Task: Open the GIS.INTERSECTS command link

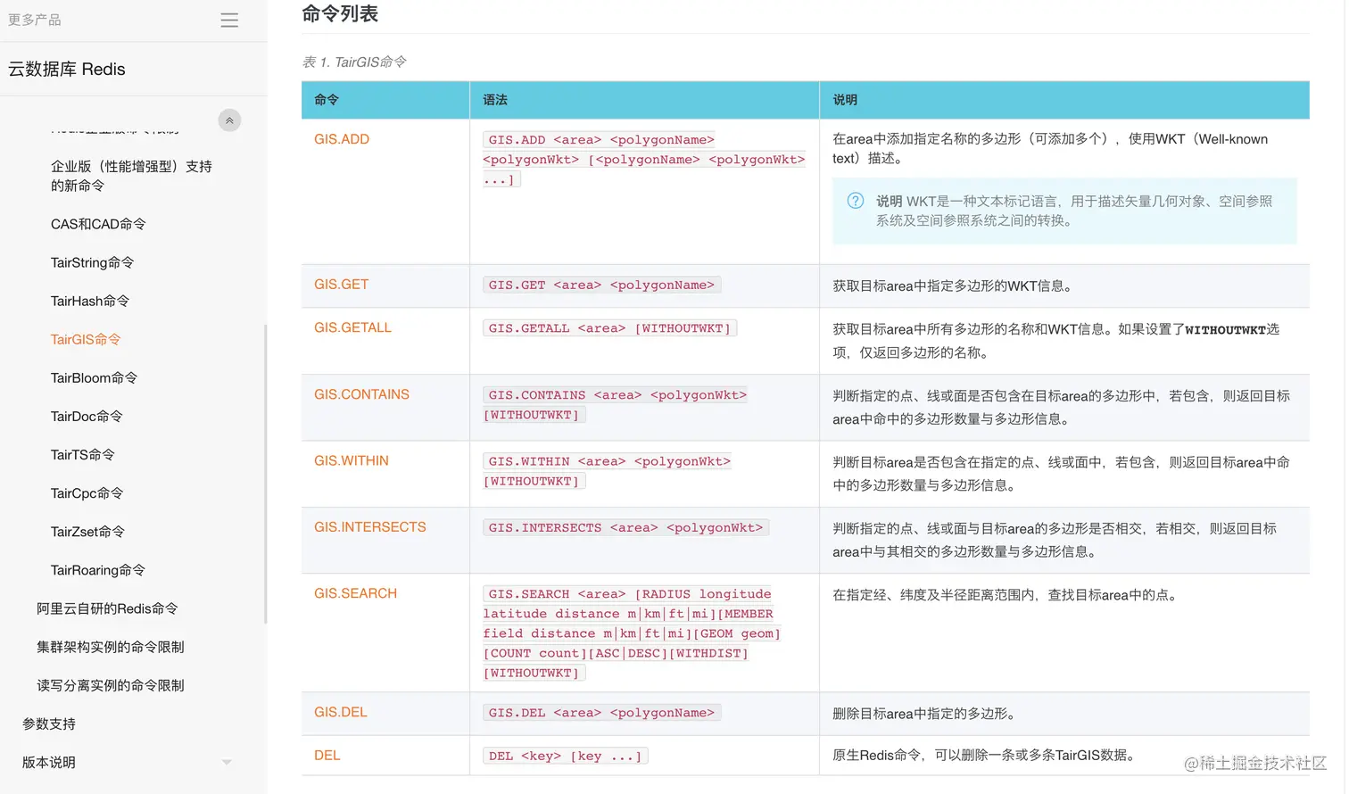Action: [369, 526]
